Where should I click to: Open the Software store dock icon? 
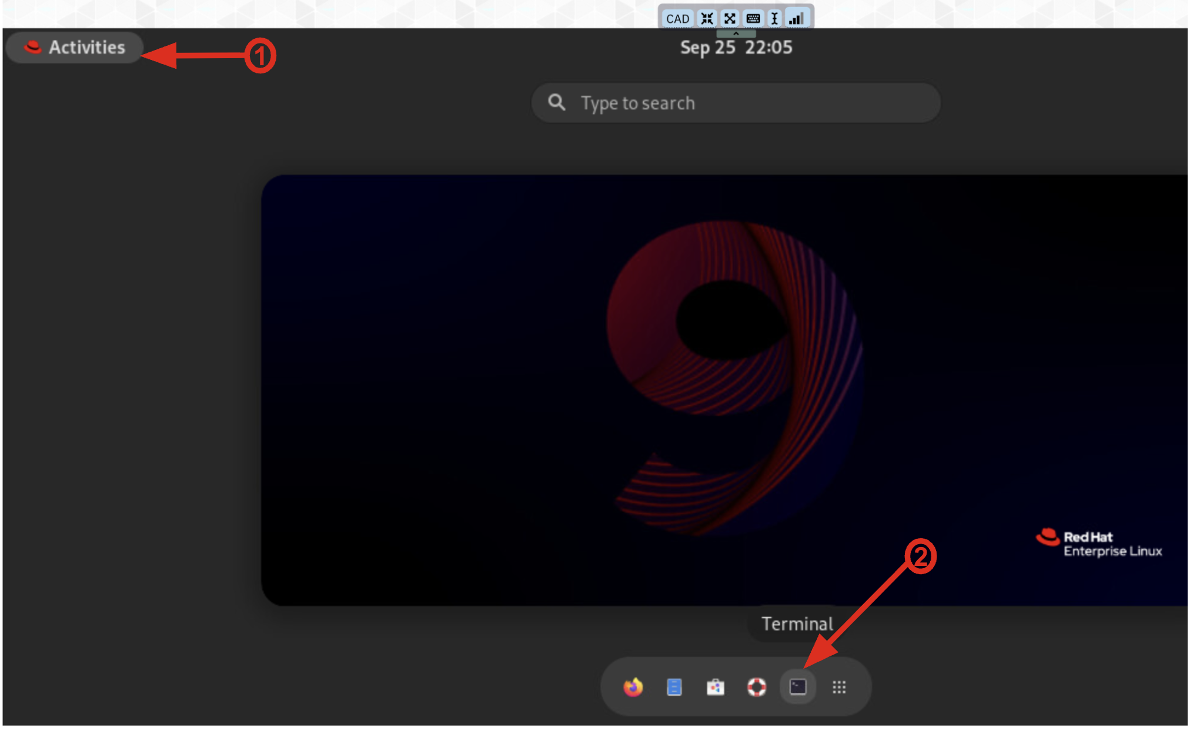click(716, 687)
